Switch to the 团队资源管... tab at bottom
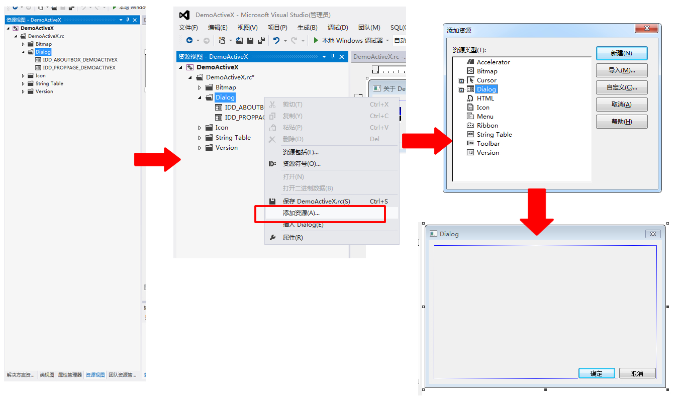This screenshot has height=399, width=682. click(123, 375)
